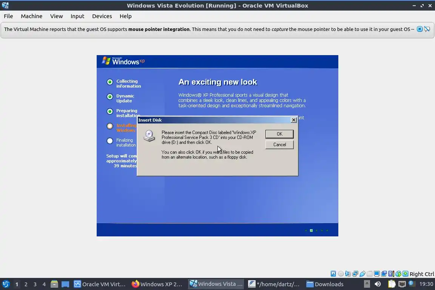Switch to /home/dartz editor taskbar item
This screenshot has height=290, width=435.
274,284
